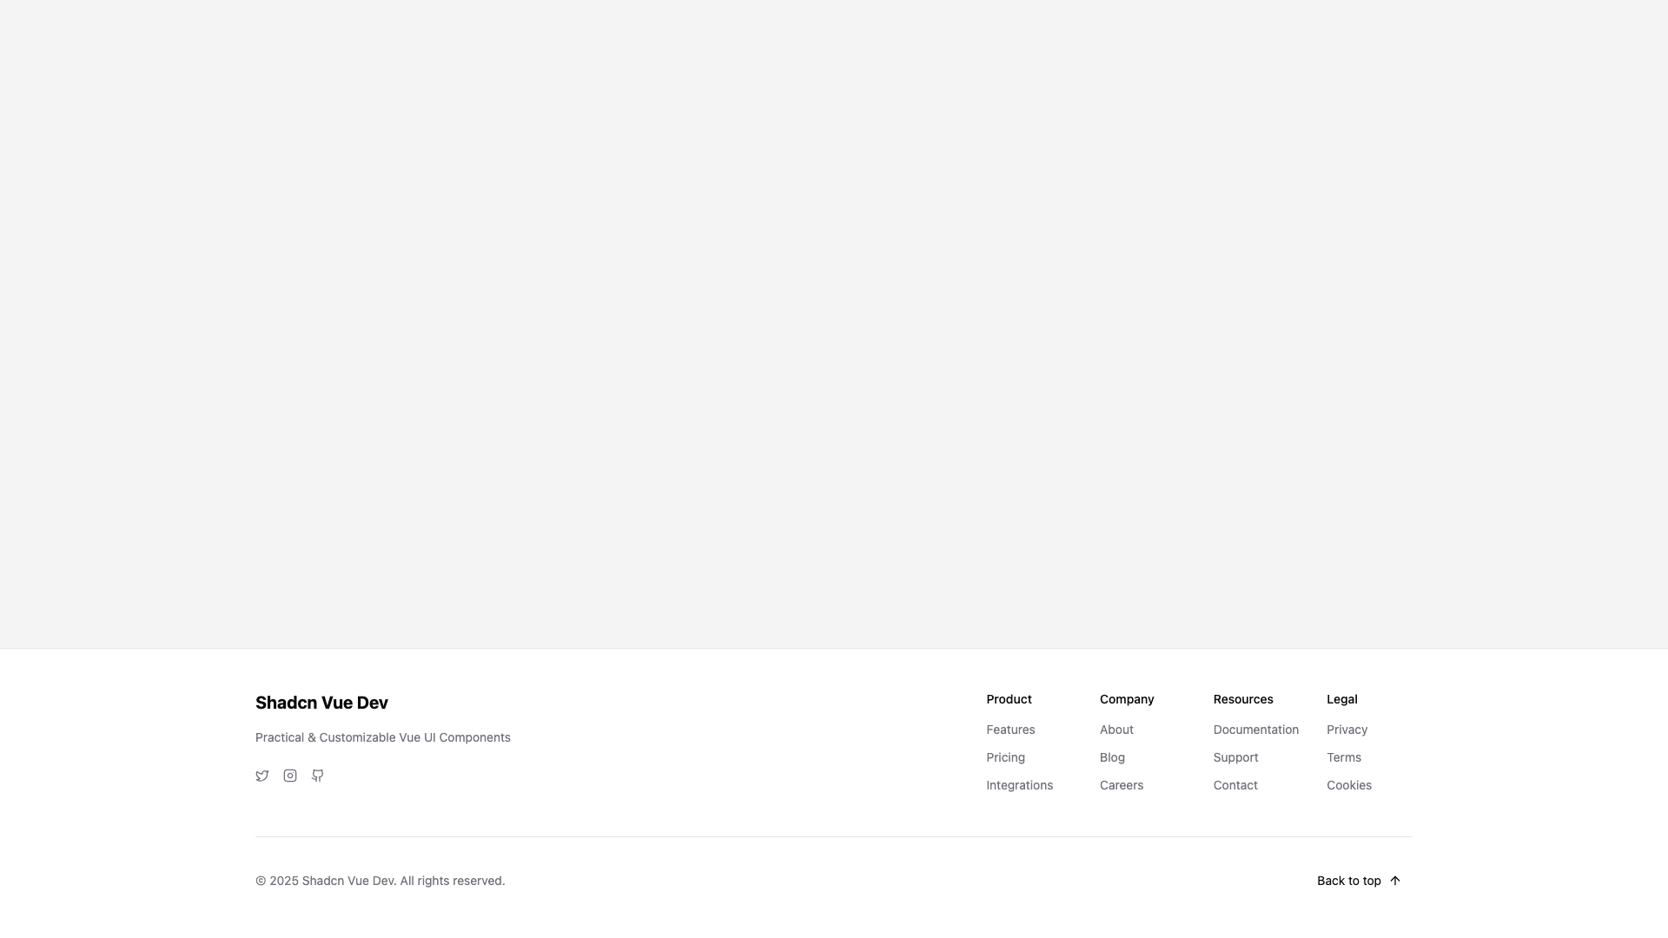
Task: View the Privacy policy link
Action: tap(1347, 730)
